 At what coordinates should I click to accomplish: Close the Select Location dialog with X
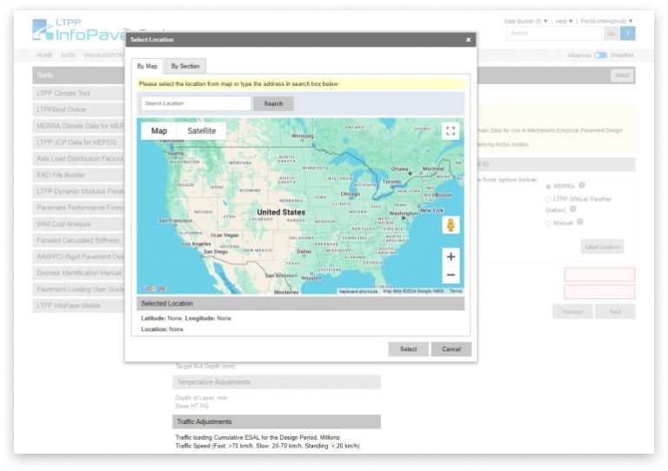point(468,40)
